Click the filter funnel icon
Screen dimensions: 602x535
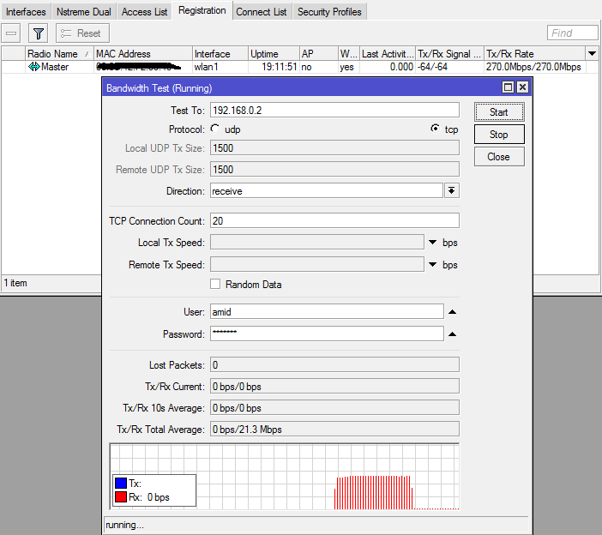pos(39,33)
